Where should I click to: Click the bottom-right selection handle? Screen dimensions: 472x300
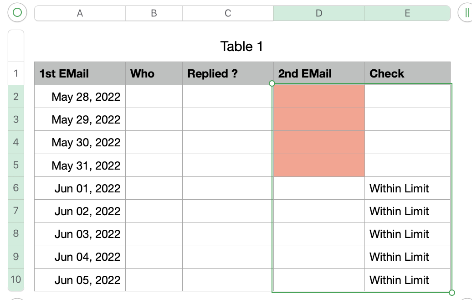[x=452, y=292]
